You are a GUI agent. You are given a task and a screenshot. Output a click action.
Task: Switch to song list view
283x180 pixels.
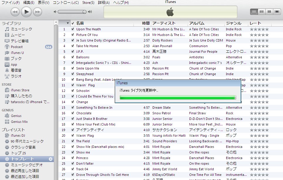(254, 12)
